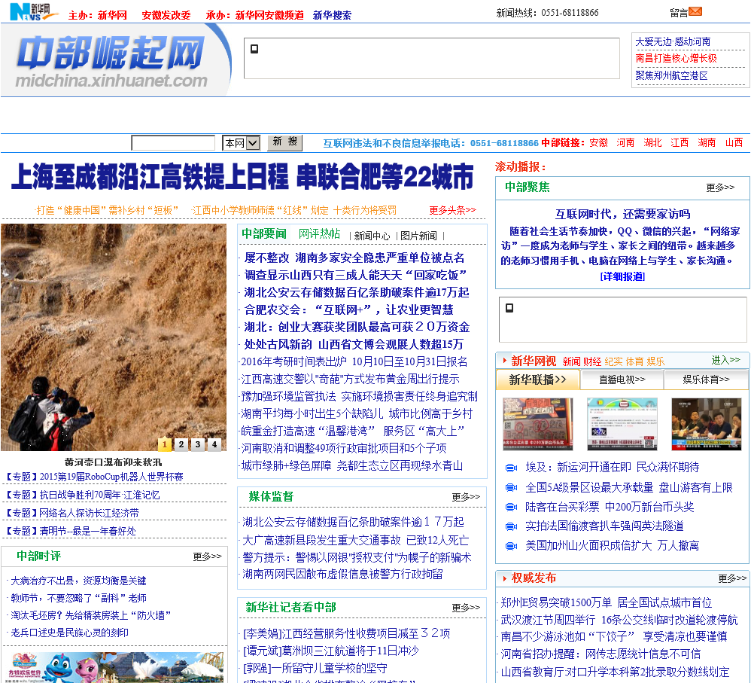Open the 江西 regional link
751x683 pixels.
click(x=680, y=142)
